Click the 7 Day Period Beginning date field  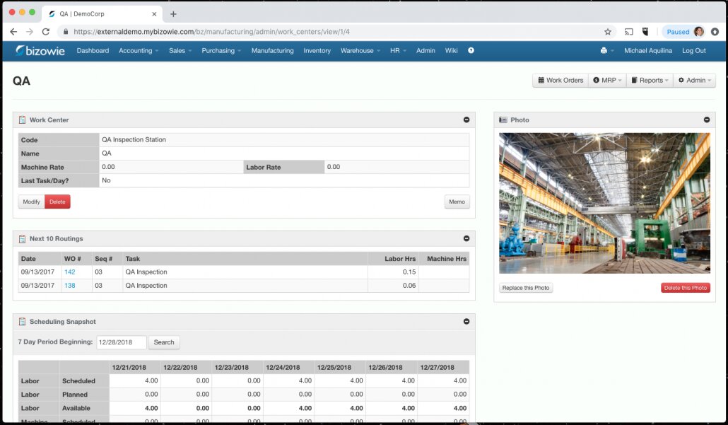pyautogui.click(x=121, y=342)
